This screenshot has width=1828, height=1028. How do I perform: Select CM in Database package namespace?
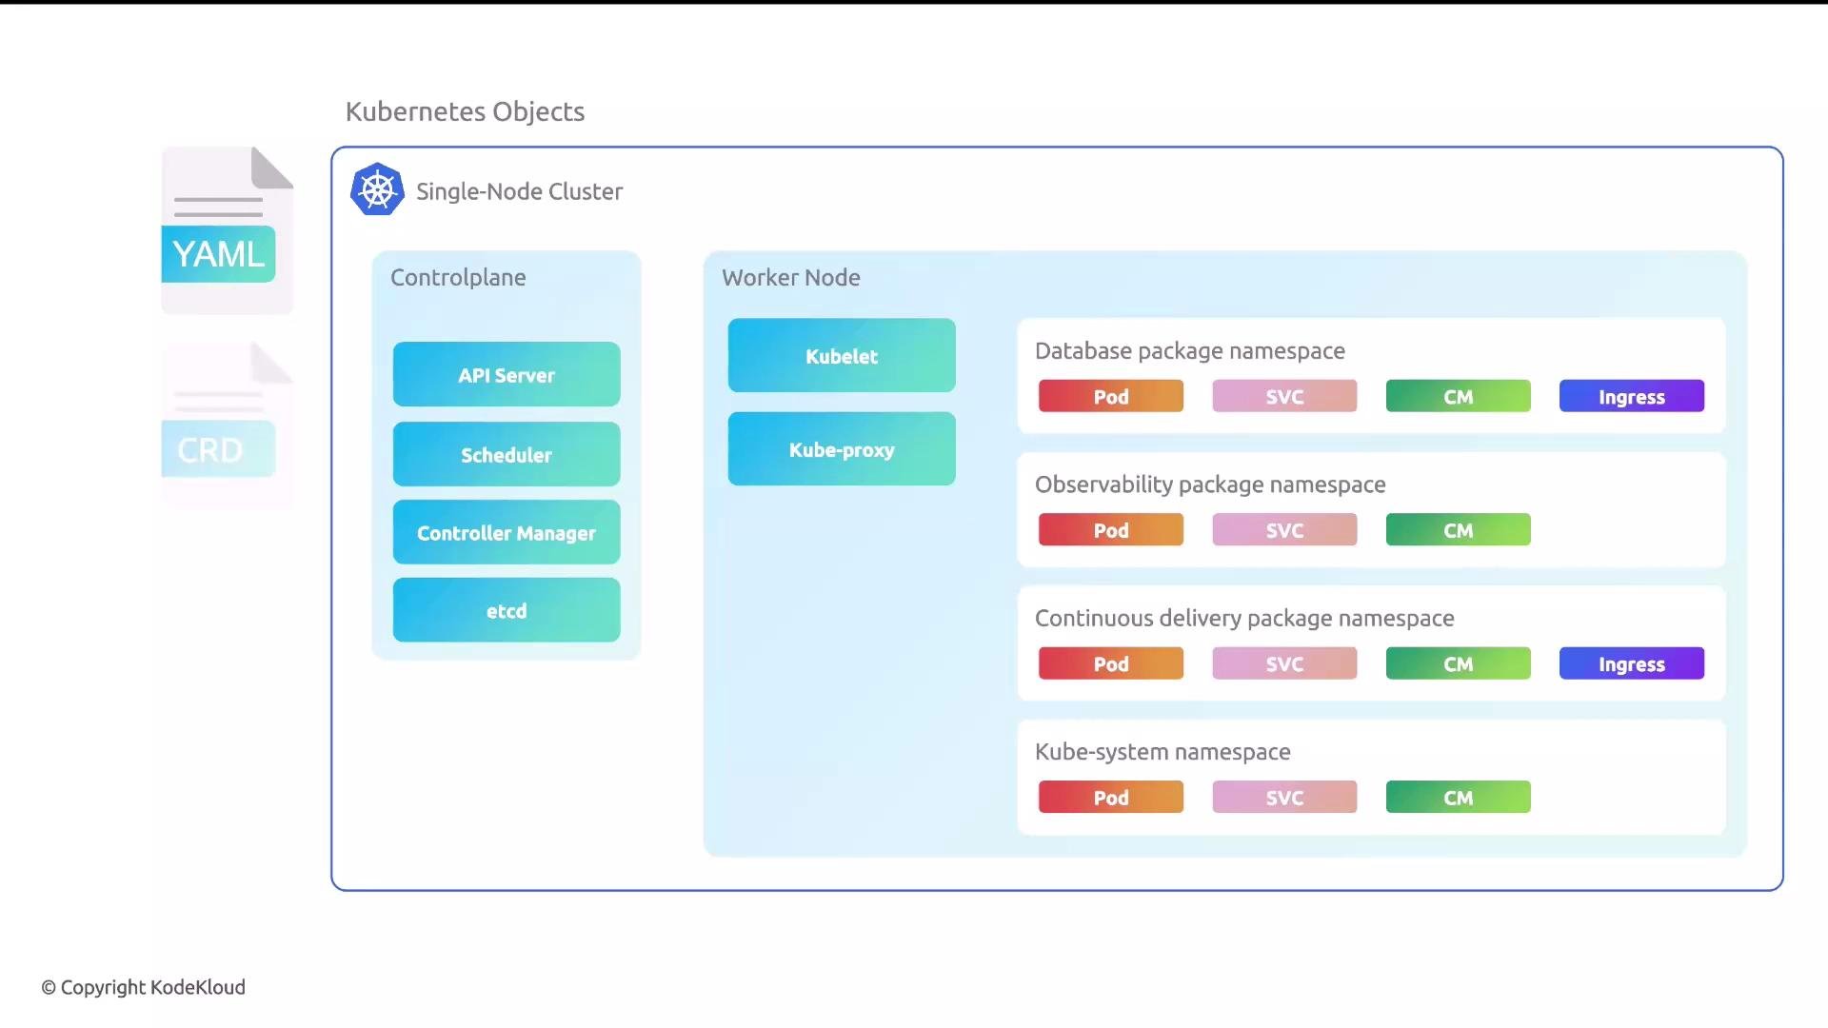point(1459,396)
